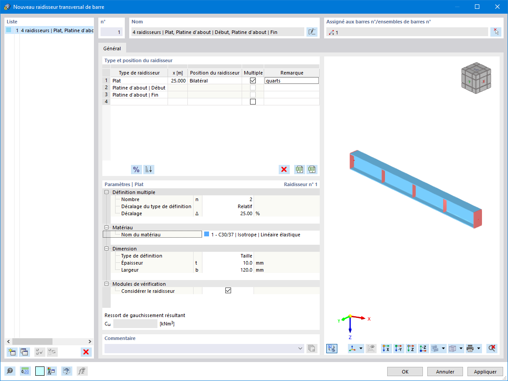The width and height of the screenshot is (508, 381).
Task: Click the navigation cube in the 3D preview
Action: click(x=476, y=78)
